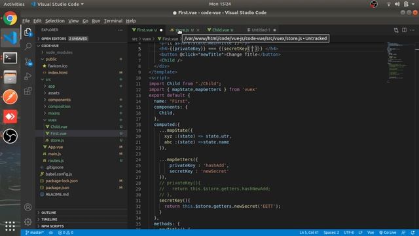Open package.json in the explorer tree
The height and width of the screenshot is (236, 419).
tap(57, 187)
